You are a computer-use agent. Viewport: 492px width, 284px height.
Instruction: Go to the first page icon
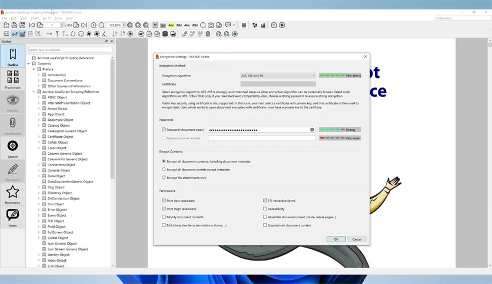32,25
